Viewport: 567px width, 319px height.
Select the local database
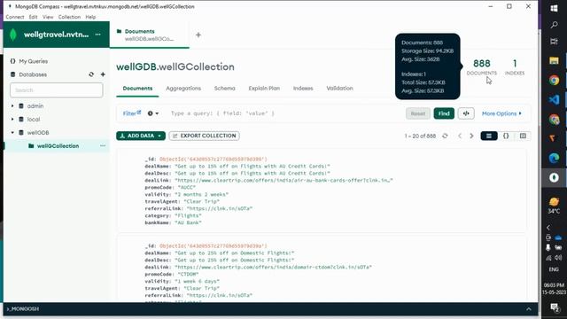(x=34, y=120)
